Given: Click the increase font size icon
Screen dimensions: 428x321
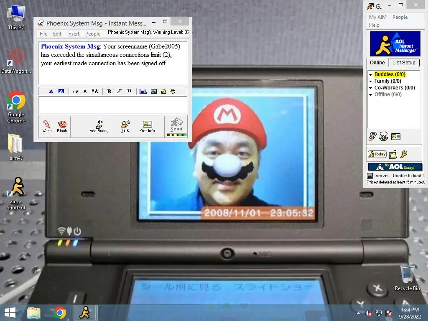Looking at the screenshot, I should pyautogui.click(x=95, y=92).
